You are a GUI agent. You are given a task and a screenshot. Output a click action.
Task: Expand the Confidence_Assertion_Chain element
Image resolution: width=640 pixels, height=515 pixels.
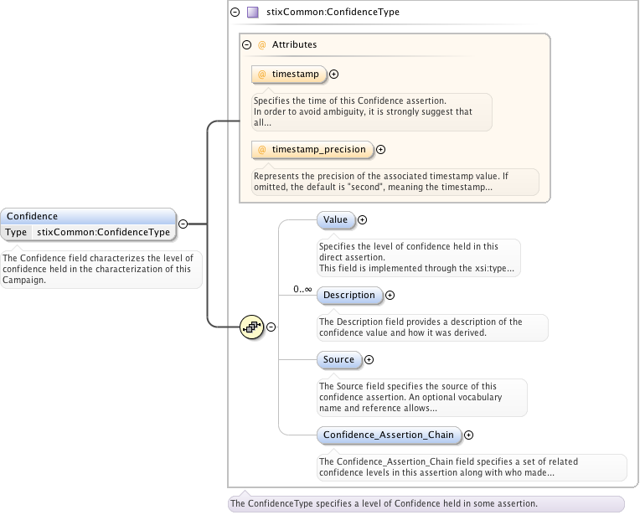[x=468, y=435]
